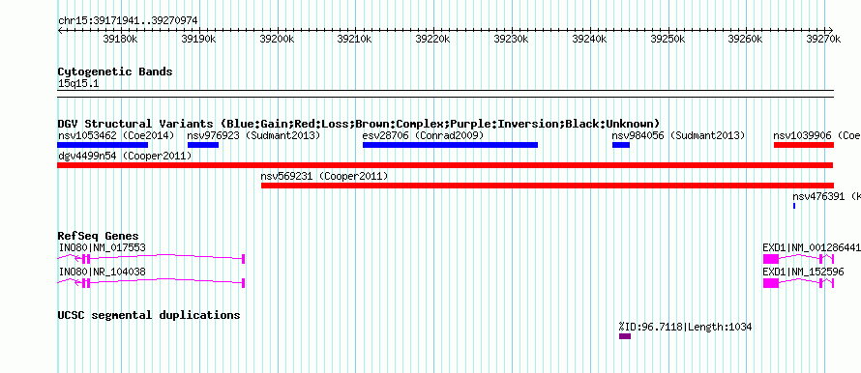Click the blue nsv1053462 gain variant bar

(103, 145)
